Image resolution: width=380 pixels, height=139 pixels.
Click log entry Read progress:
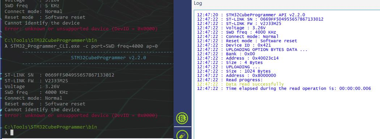(230, 80)
